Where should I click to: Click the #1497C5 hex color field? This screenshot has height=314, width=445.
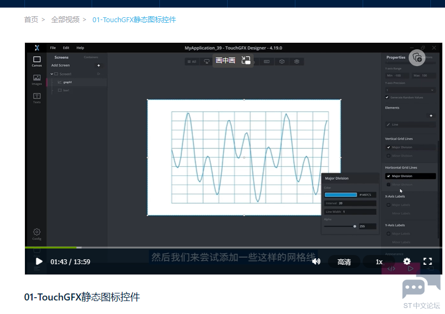367,195
